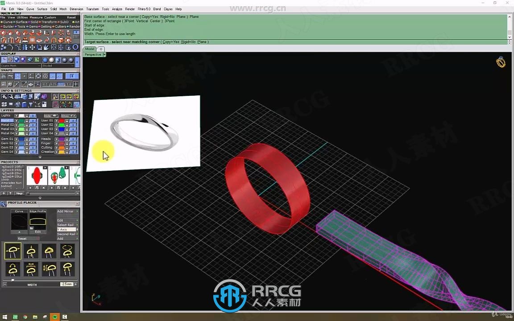Click the 2.5 mm width input field

pyautogui.click(x=66, y=284)
